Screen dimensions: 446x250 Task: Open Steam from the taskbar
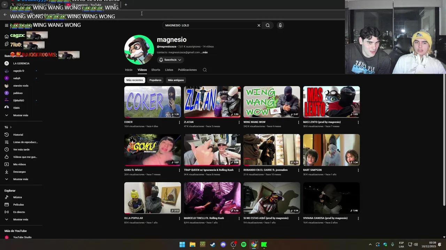(x=213, y=244)
